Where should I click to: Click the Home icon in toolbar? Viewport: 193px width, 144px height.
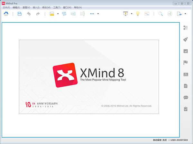coord(6,14)
